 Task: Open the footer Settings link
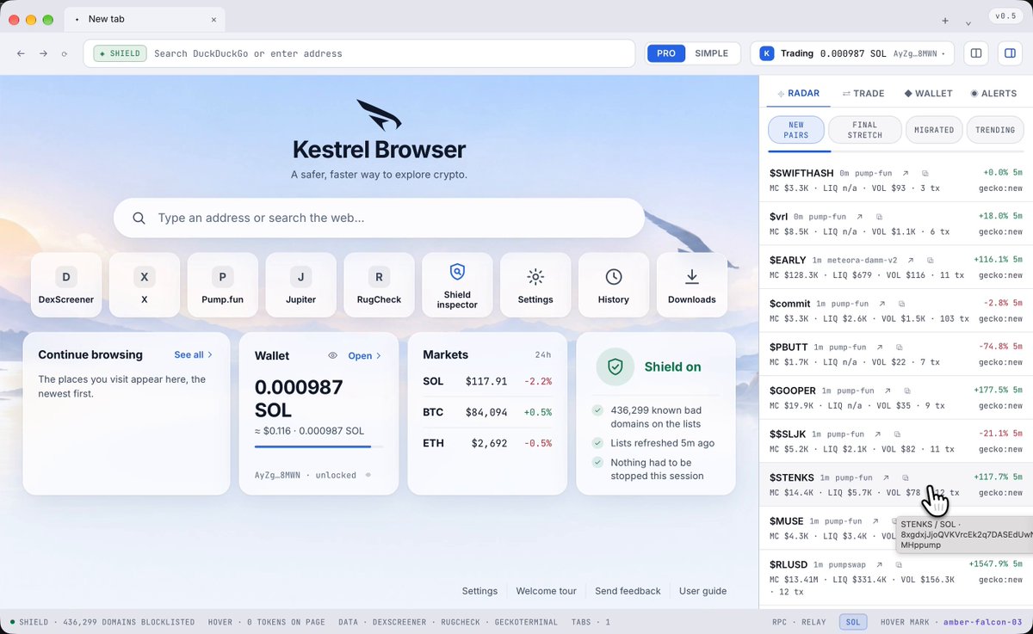pyautogui.click(x=479, y=591)
